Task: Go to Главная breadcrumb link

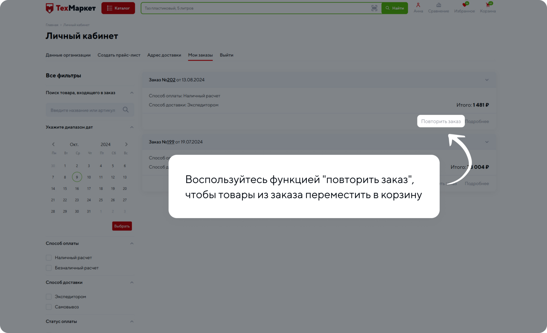Action: click(52, 25)
